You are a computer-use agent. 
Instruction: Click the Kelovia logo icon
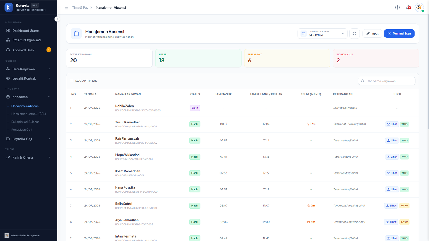point(9,7)
